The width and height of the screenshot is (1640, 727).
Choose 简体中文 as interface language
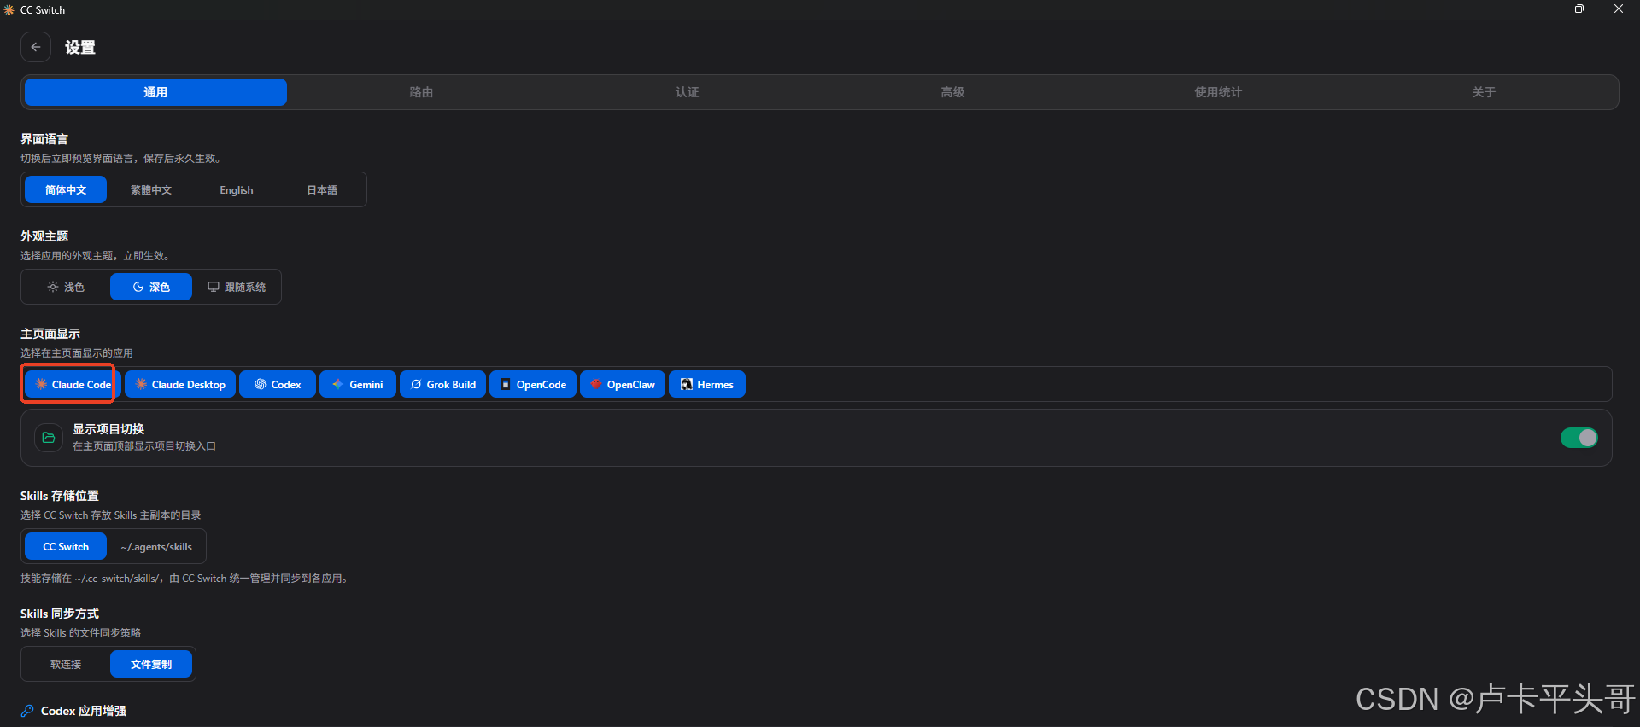point(66,189)
